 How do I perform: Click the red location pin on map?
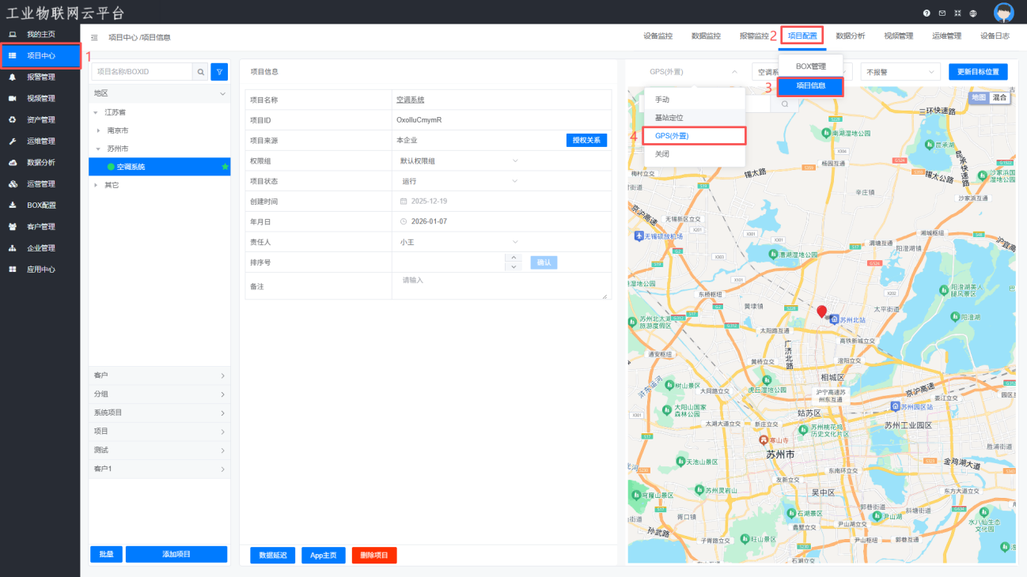(821, 311)
